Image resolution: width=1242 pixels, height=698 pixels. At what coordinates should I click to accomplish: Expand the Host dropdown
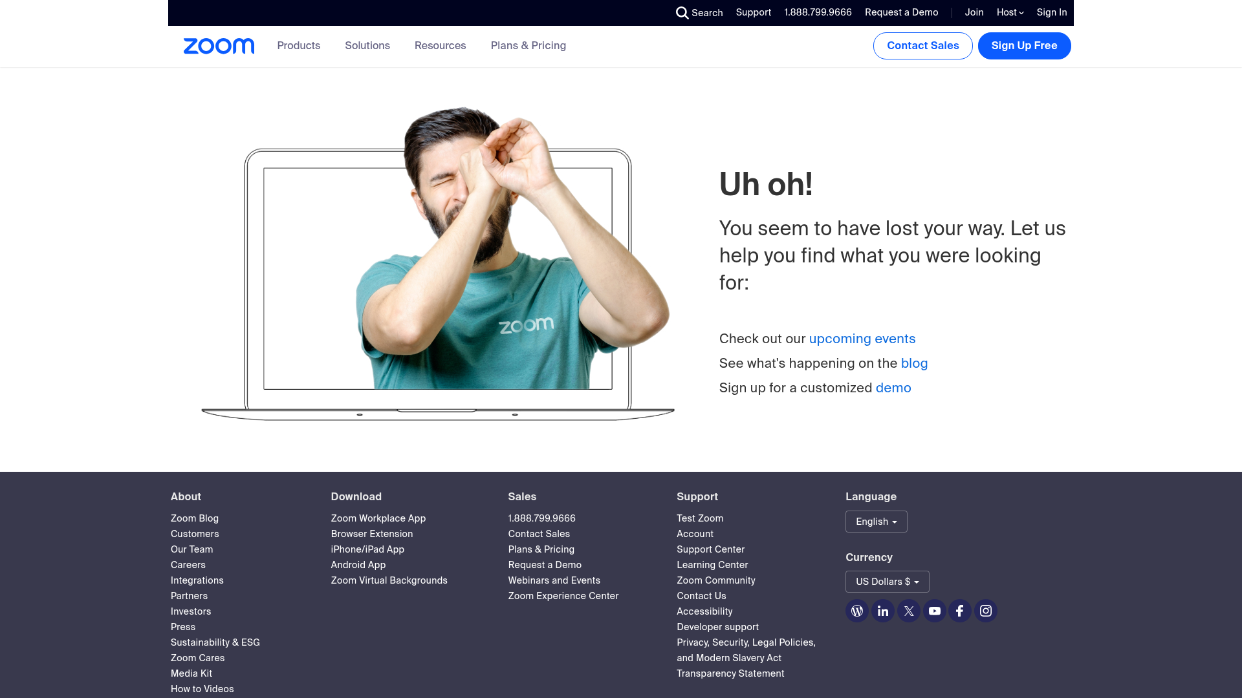pos(1010,12)
